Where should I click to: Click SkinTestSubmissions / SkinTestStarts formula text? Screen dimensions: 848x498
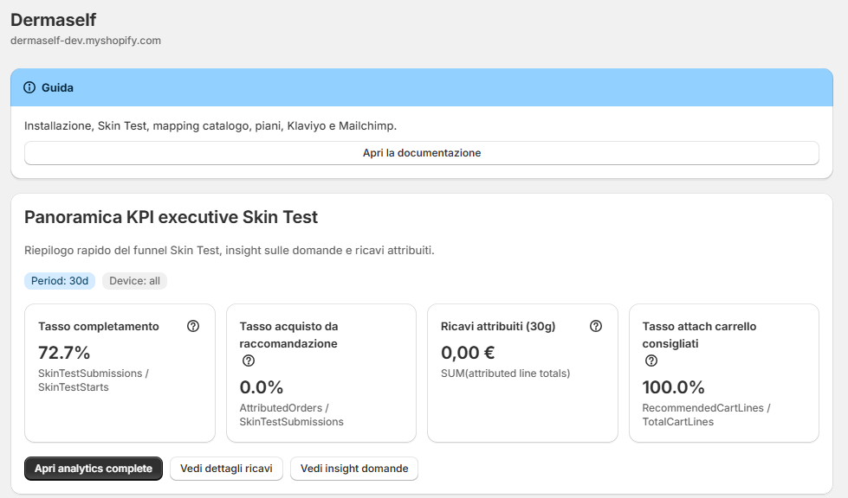93,380
